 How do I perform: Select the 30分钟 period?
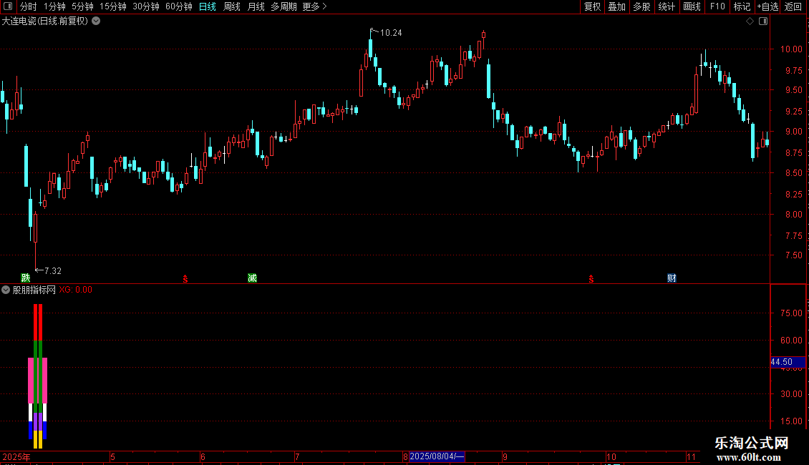point(145,6)
